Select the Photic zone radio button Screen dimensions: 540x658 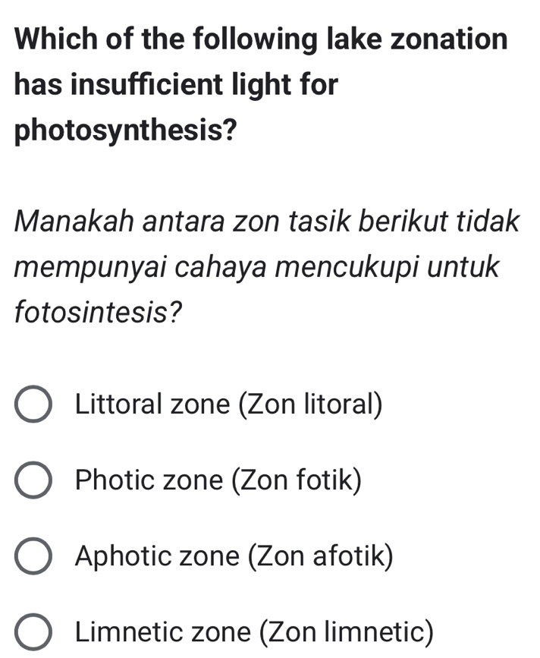point(33,480)
